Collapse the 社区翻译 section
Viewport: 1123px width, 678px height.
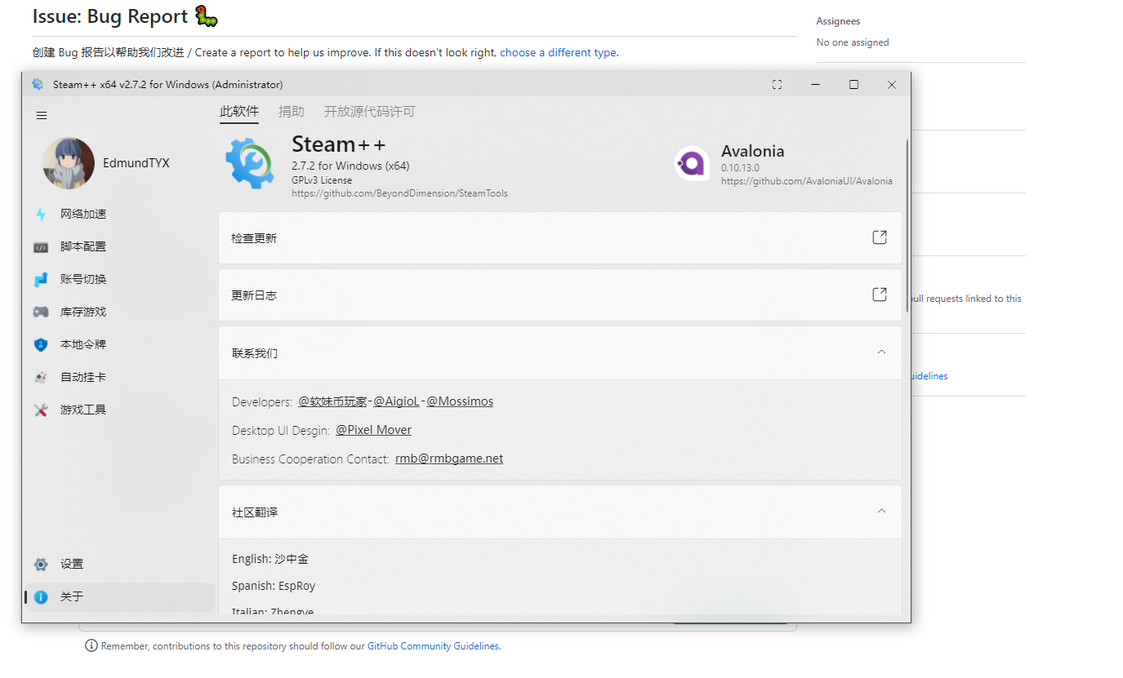click(x=881, y=511)
